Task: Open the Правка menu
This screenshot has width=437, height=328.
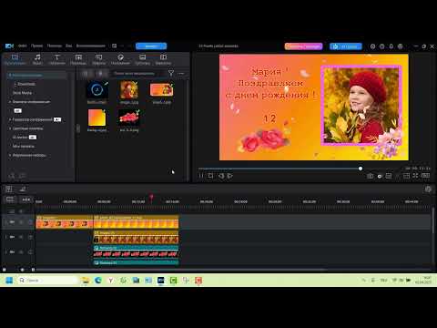Action: click(x=36, y=46)
